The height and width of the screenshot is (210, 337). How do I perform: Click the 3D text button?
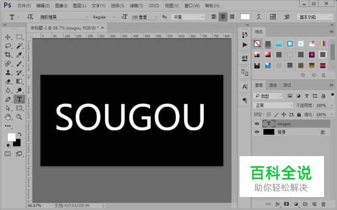point(287,17)
